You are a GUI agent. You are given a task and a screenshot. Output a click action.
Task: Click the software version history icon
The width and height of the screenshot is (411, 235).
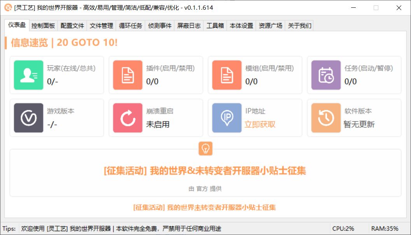click(326, 118)
